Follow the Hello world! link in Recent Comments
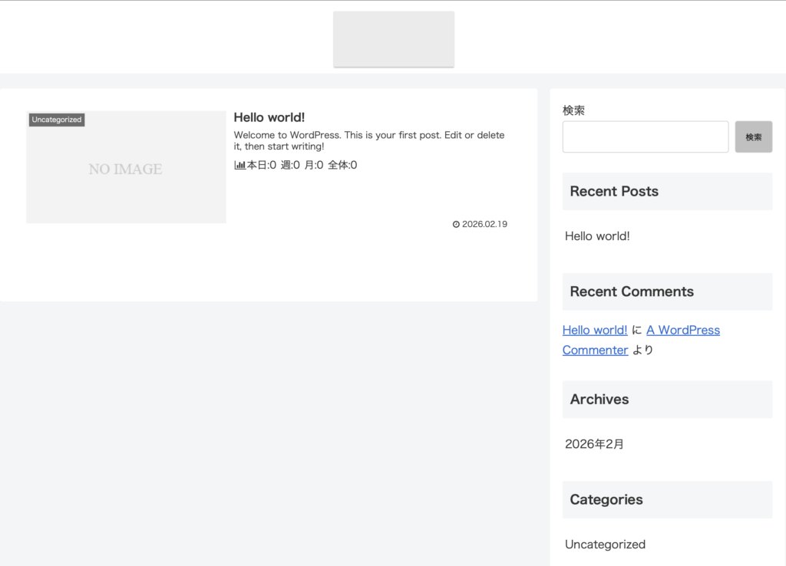The height and width of the screenshot is (566, 786). 595,330
